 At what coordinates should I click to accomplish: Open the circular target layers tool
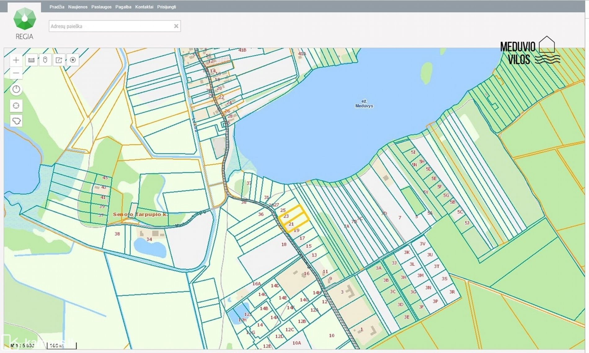[73, 60]
